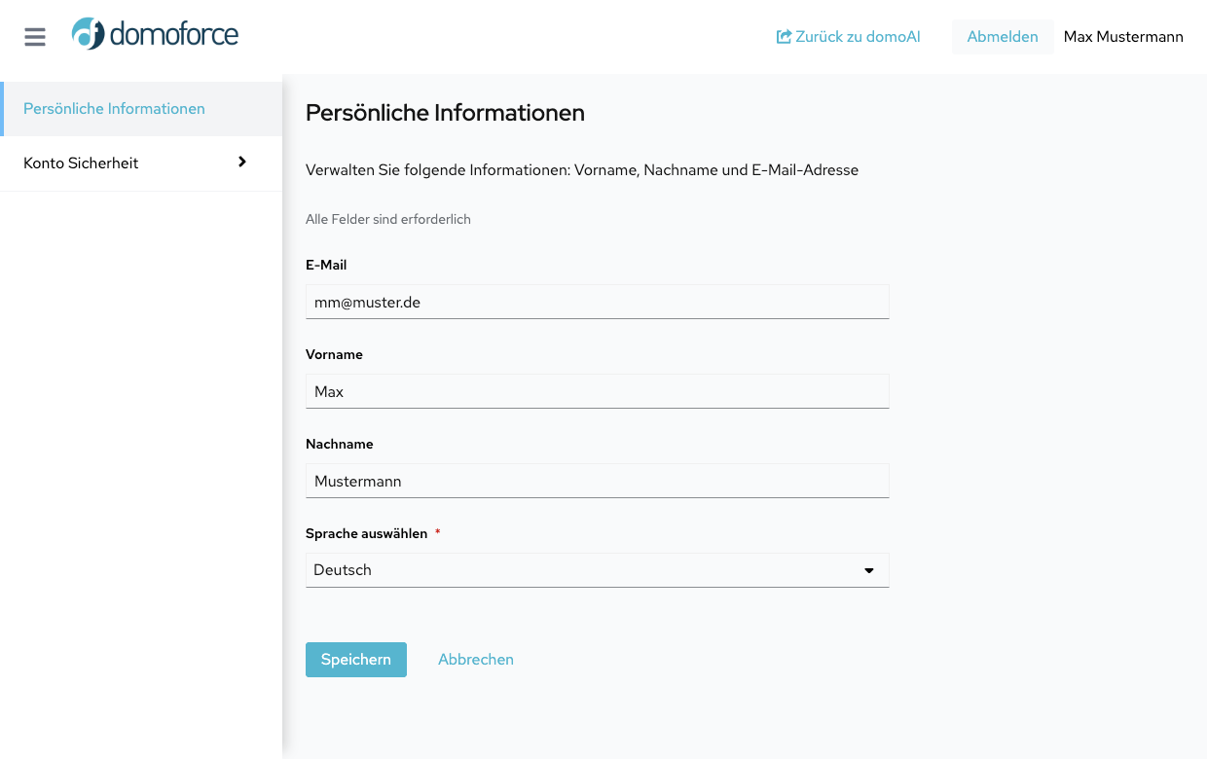Screen dimensions: 1207x759
Task: Open the Sprache auswählen dropdown
Action: (597, 570)
